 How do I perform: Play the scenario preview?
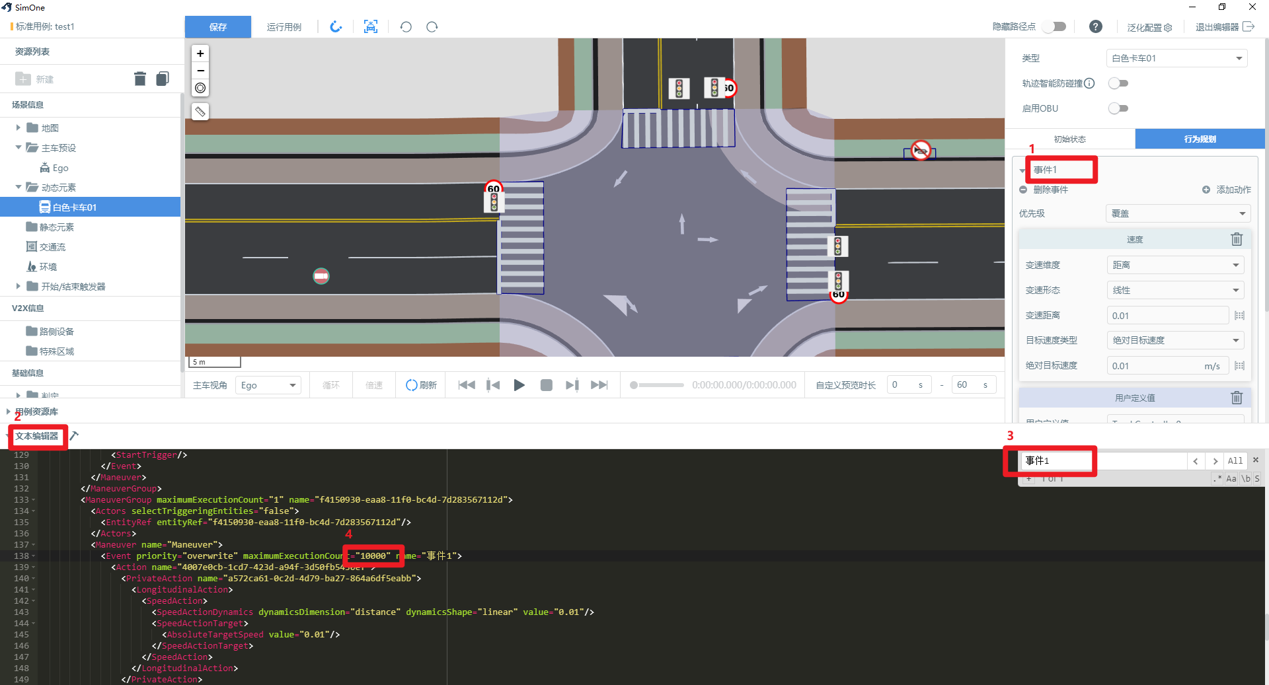[519, 385]
